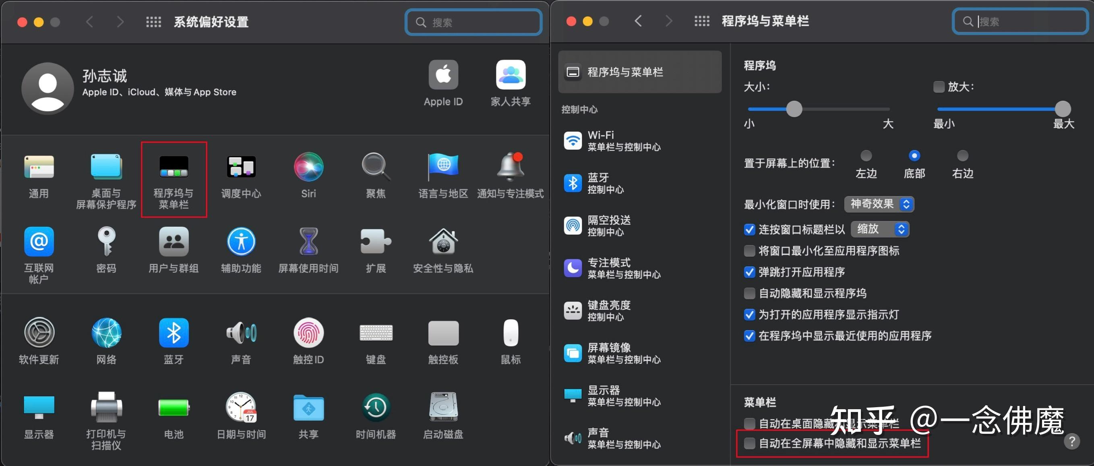Uncheck 为打开的应用程序显示指示灯
The height and width of the screenshot is (466, 1094).
750,314
